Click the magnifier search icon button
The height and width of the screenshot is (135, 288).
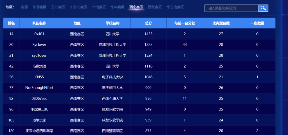263,8
